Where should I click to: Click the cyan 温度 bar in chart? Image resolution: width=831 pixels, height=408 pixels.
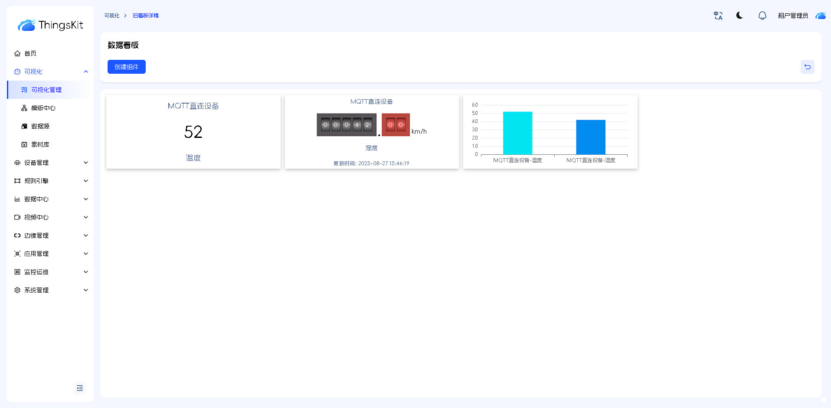517,133
